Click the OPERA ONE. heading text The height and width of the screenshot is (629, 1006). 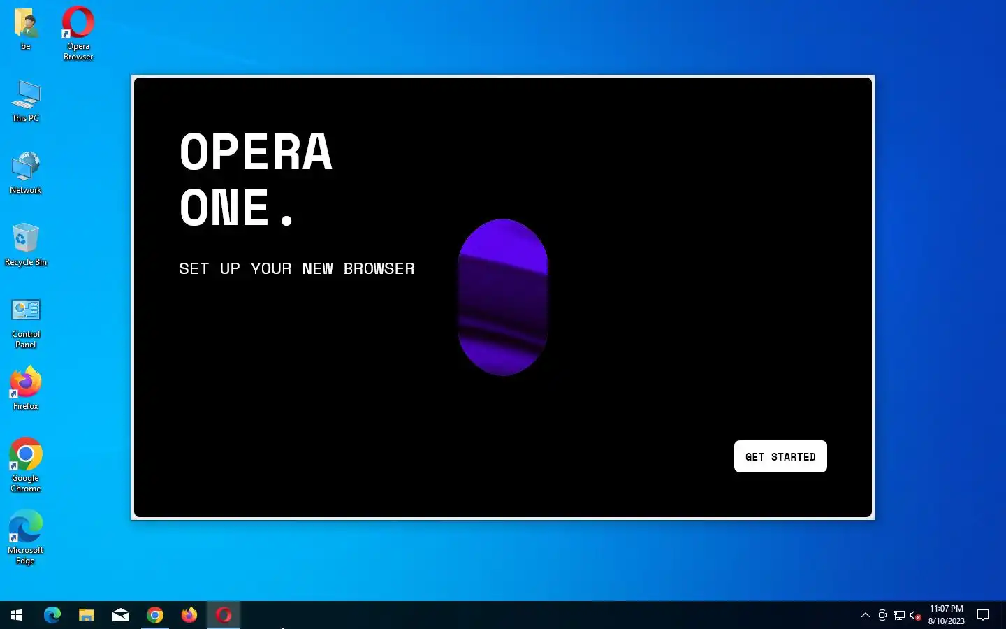pyautogui.click(x=256, y=179)
